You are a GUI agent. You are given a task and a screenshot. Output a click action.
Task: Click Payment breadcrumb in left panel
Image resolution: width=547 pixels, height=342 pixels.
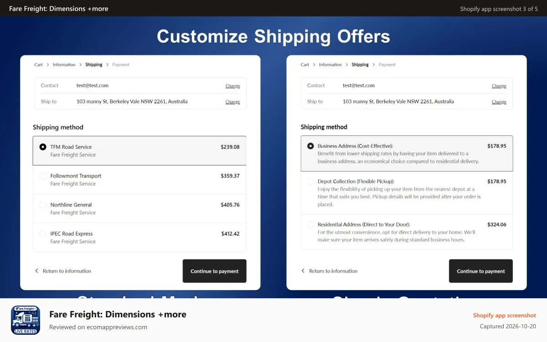[121, 65]
